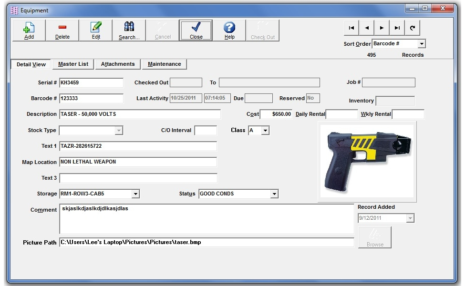Edit the TASER equipment record
Screen dimensions: 465x286
[x=95, y=30]
